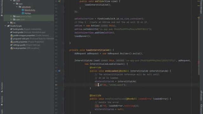Open build.gradle (Project: AdmobAds)
The height and width of the screenshot is (114, 203).
[x=27, y=29]
